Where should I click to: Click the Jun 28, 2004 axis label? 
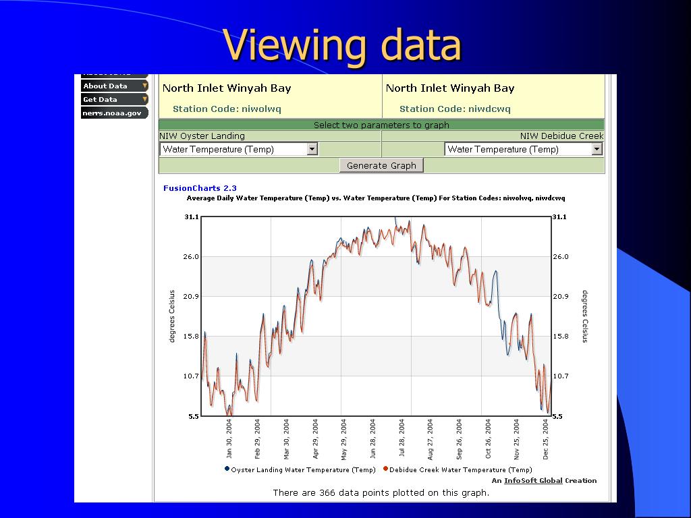372,438
